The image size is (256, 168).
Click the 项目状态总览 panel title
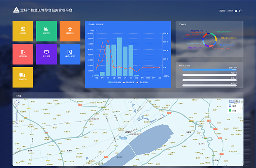184,66
